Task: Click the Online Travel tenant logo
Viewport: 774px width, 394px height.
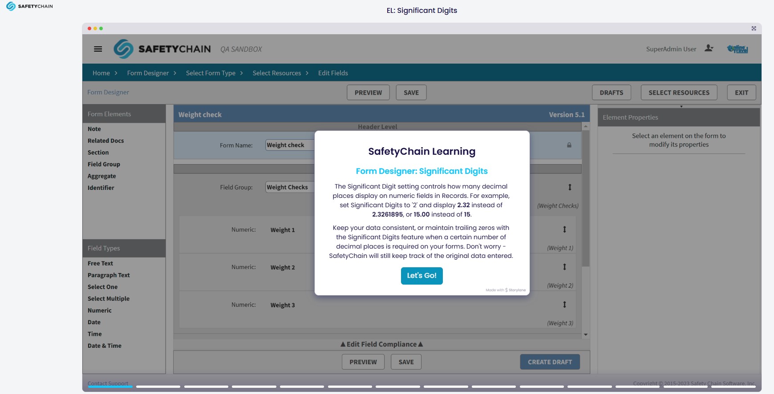Action: 738,49
